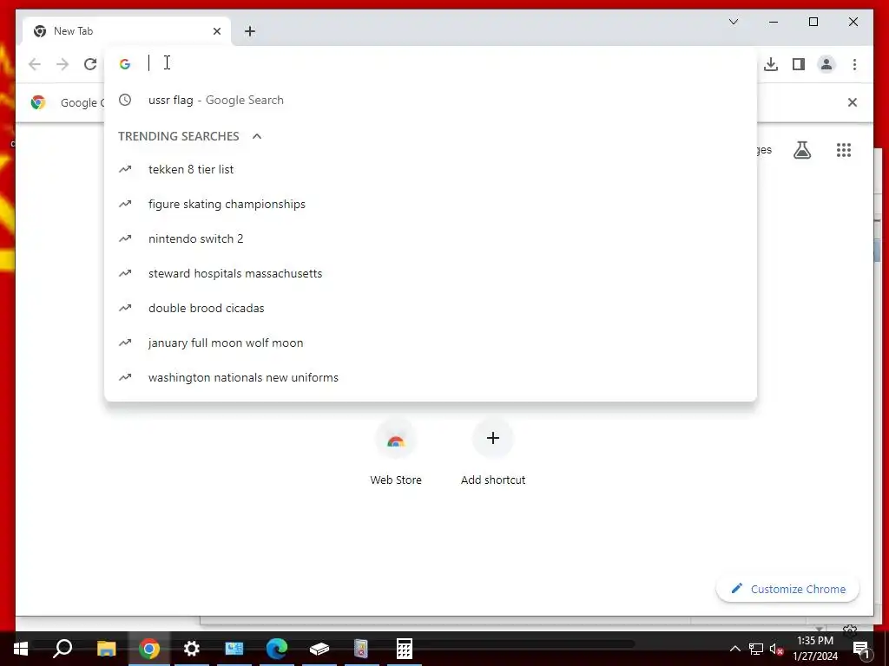The image size is (889, 666).
Task: Open the Web Store shortcut
Action: [396, 453]
